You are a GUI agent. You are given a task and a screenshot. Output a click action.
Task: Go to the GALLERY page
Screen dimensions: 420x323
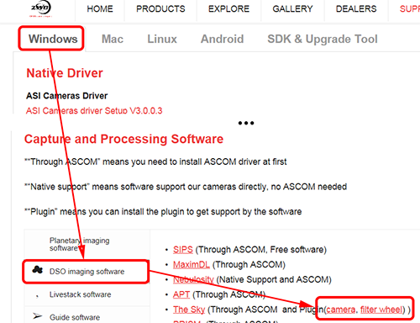click(292, 9)
